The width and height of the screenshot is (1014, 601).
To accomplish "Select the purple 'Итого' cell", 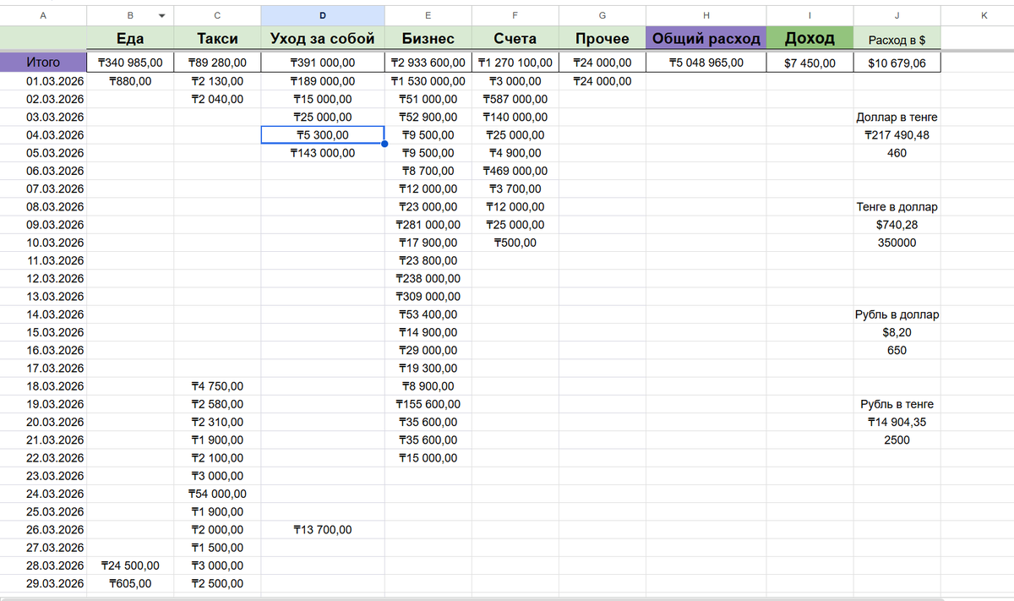I will tap(43, 63).
